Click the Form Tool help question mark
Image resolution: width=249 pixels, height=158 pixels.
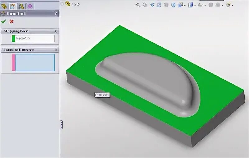point(55,14)
